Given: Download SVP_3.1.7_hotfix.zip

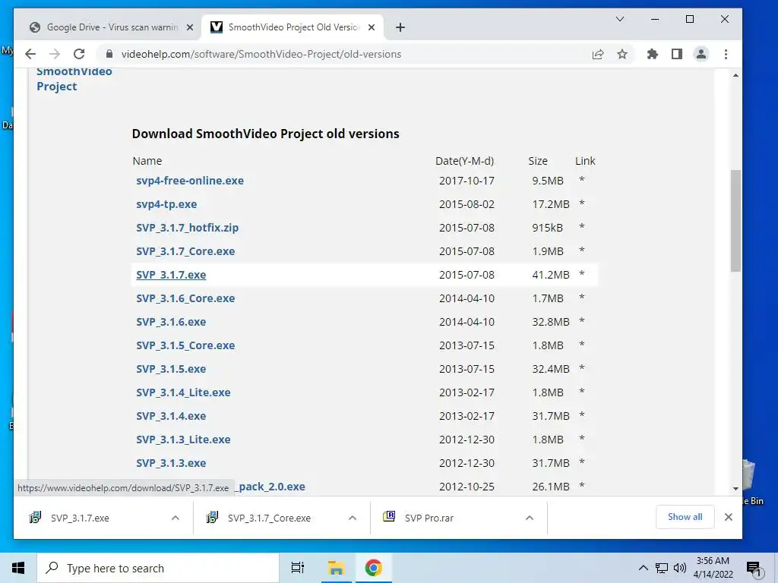Looking at the screenshot, I should (188, 228).
